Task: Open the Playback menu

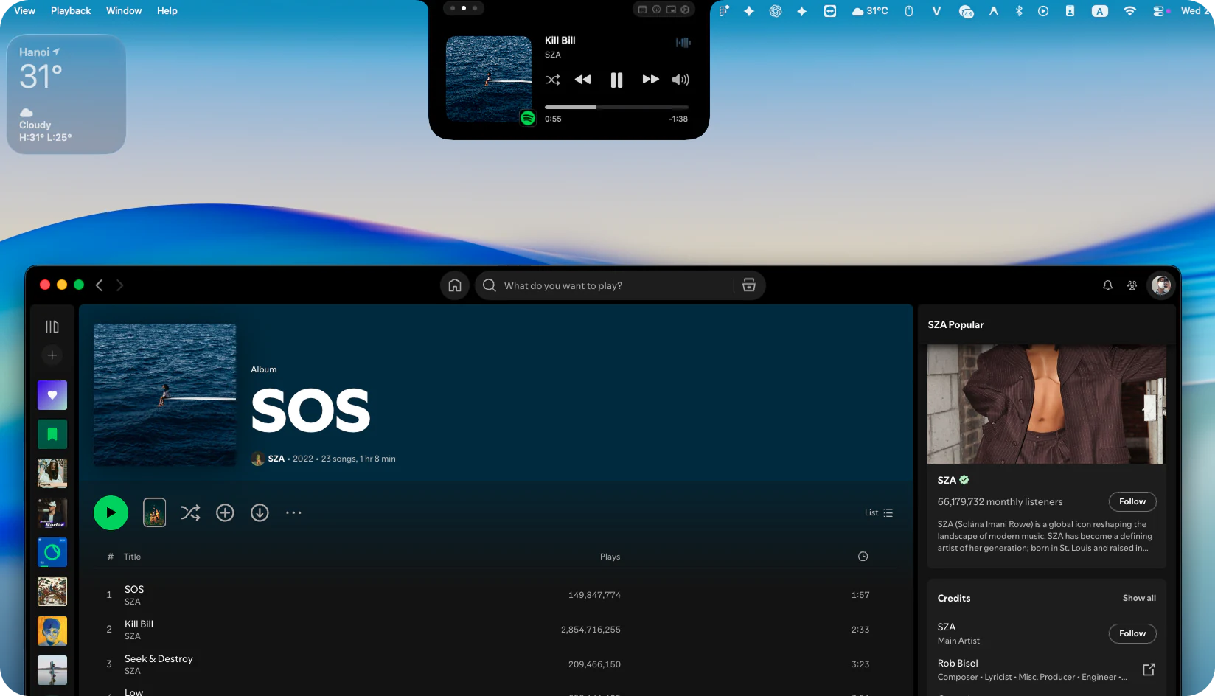Action: (x=71, y=10)
